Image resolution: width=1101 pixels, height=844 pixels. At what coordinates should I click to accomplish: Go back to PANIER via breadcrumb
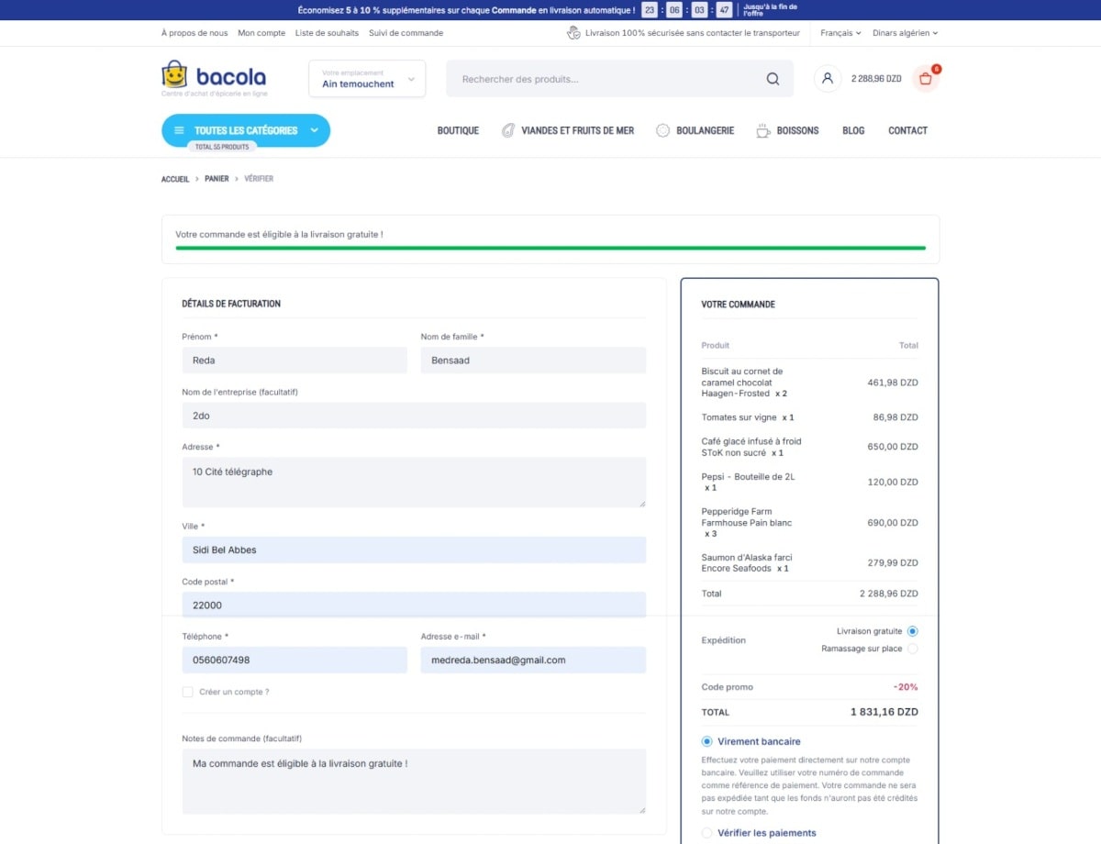(217, 178)
